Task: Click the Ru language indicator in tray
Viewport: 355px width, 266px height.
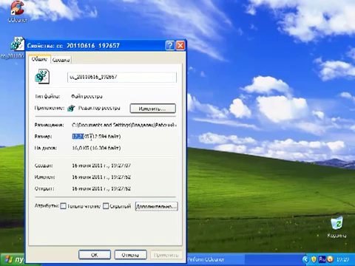Action: point(322,259)
